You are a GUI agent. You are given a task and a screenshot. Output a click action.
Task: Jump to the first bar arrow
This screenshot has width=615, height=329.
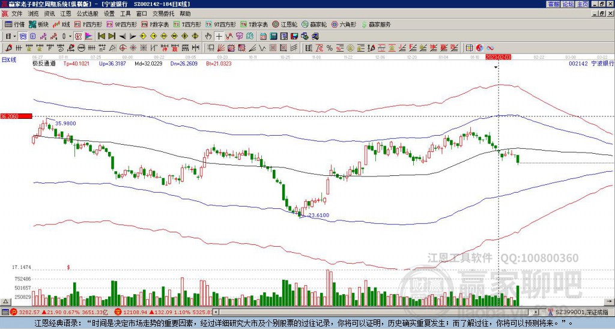click(x=101, y=36)
